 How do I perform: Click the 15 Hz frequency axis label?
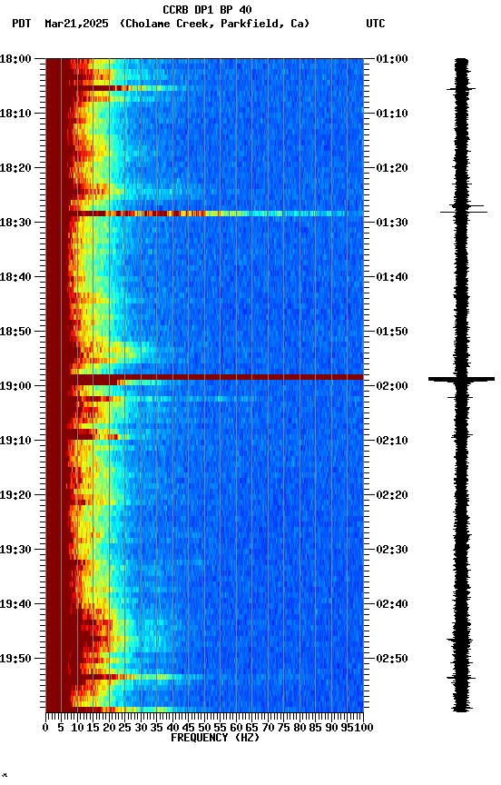[x=93, y=728]
